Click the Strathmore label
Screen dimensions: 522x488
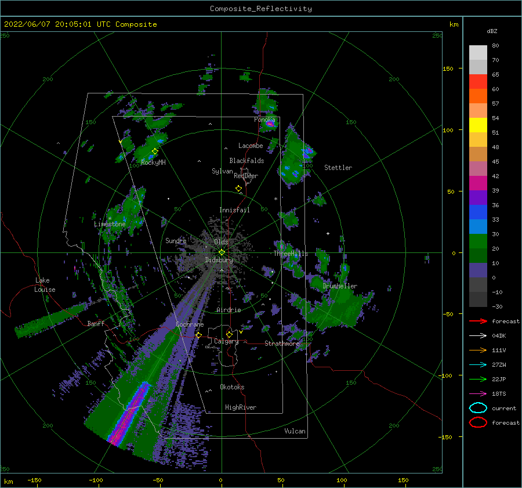click(282, 344)
